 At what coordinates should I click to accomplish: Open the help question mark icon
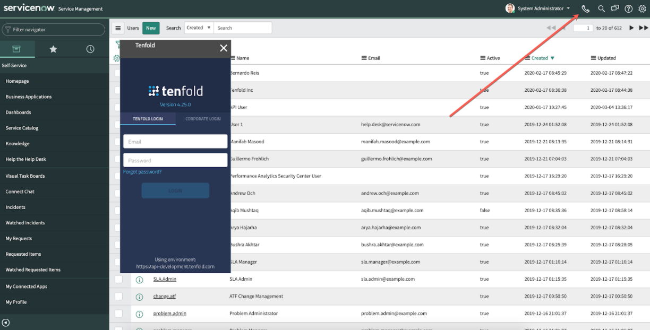click(629, 8)
